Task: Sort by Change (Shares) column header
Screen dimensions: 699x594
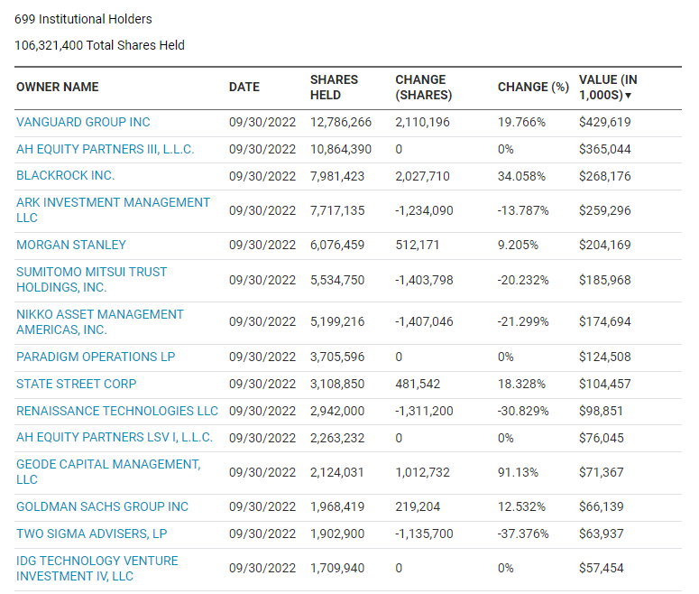Action: 423,88
